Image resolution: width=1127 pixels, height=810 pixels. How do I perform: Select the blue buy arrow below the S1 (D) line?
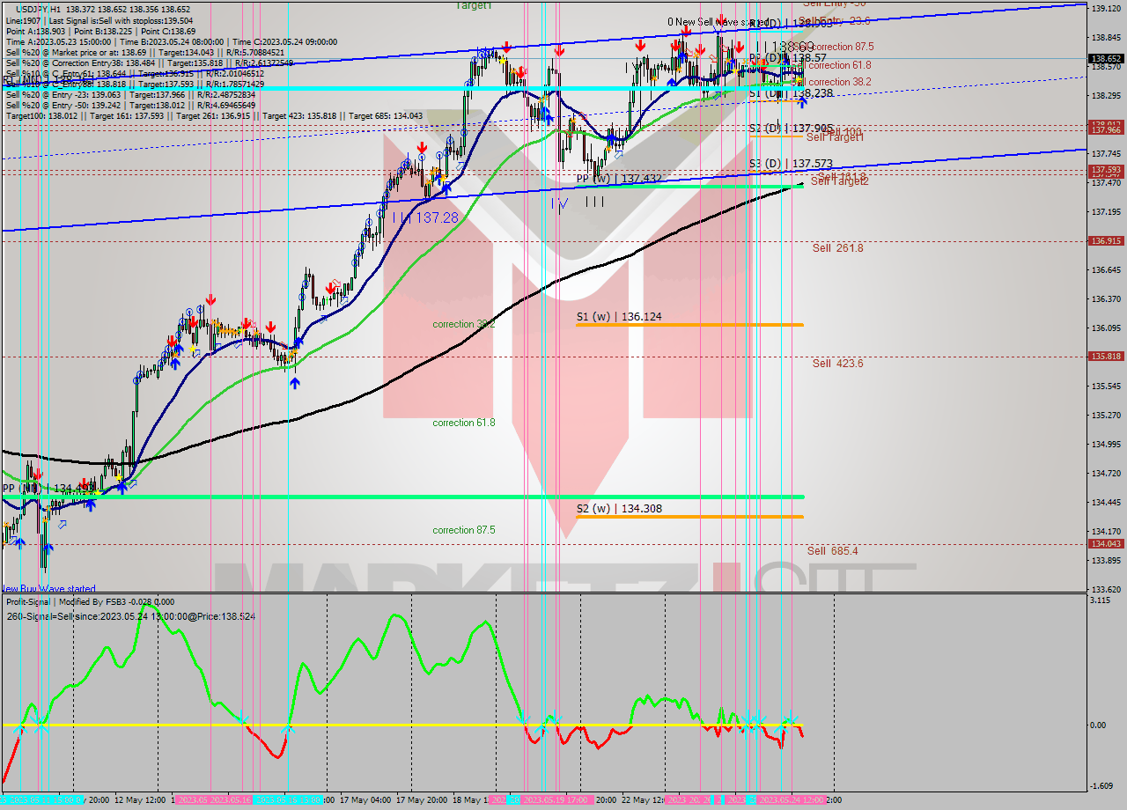click(x=802, y=103)
